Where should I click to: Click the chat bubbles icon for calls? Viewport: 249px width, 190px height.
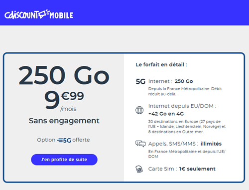click(140, 144)
